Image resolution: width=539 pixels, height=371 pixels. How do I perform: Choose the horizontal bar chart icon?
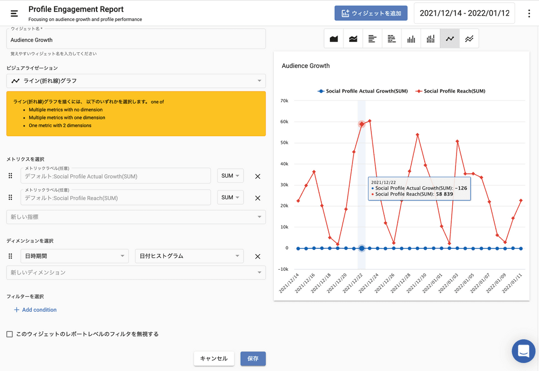pos(372,39)
